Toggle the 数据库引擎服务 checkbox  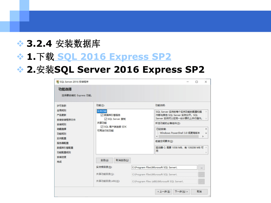pos(102,115)
